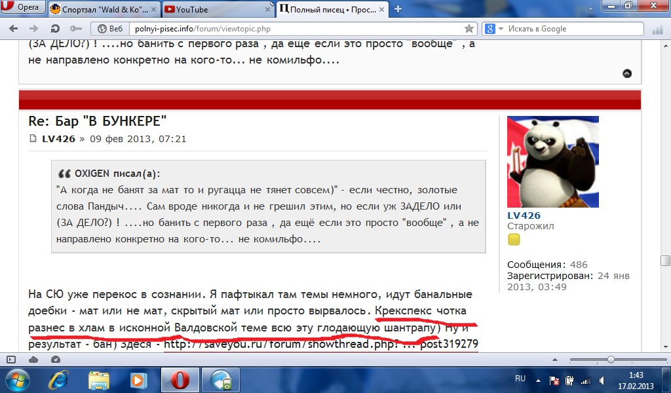671x393 pixels.
Task: Open the clock showing 1:43 17.02.2013
Action: (636, 380)
